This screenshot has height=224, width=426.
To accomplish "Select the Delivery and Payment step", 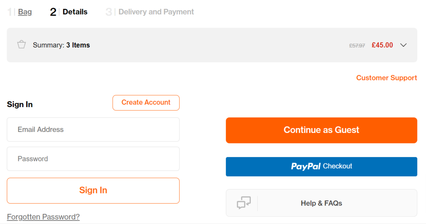I will pos(156,12).
